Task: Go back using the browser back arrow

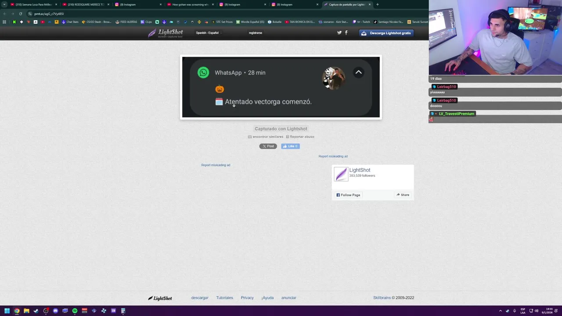Action: [5, 14]
